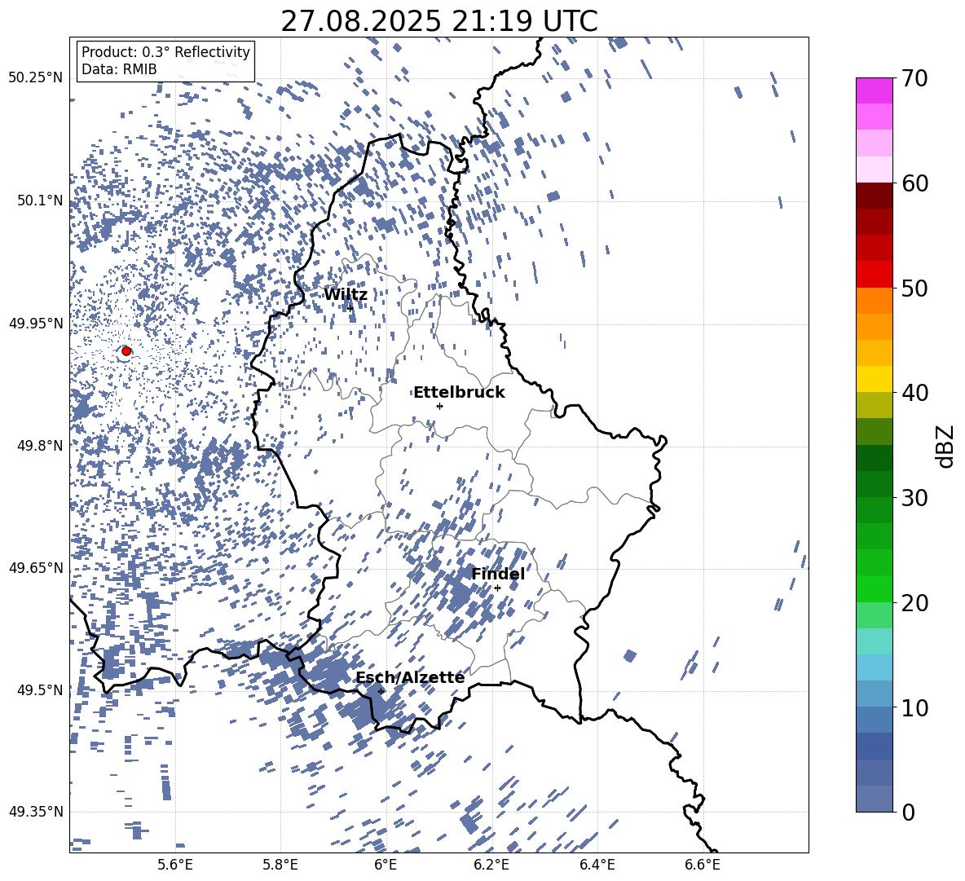965x881 pixels.
Task: Pick the turquoise swatch below 20 dBZ
Action: tap(874, 641)
